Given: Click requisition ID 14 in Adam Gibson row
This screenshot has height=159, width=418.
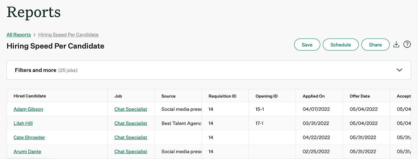Looking at the screenshot, I should tap(211, 109).
